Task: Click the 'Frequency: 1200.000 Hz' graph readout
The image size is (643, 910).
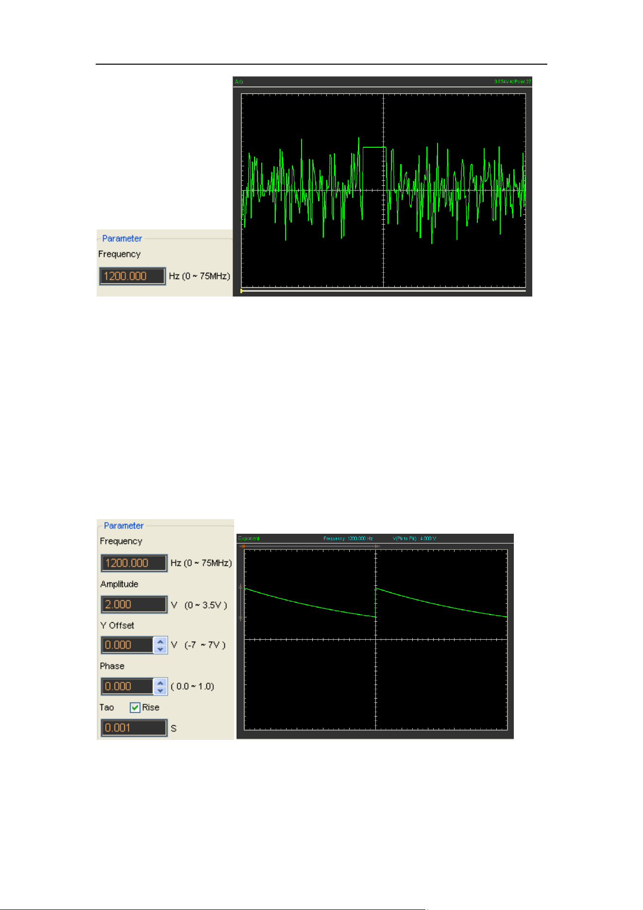Action: click(348, 539)
